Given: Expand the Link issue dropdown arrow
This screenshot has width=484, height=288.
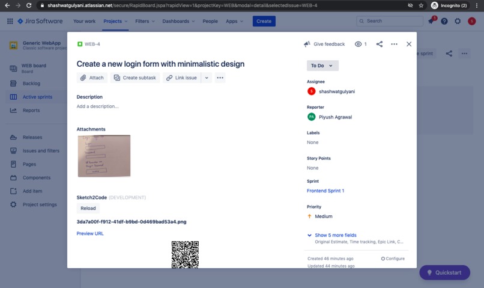Looking at the screenshot, I should 207,78.
